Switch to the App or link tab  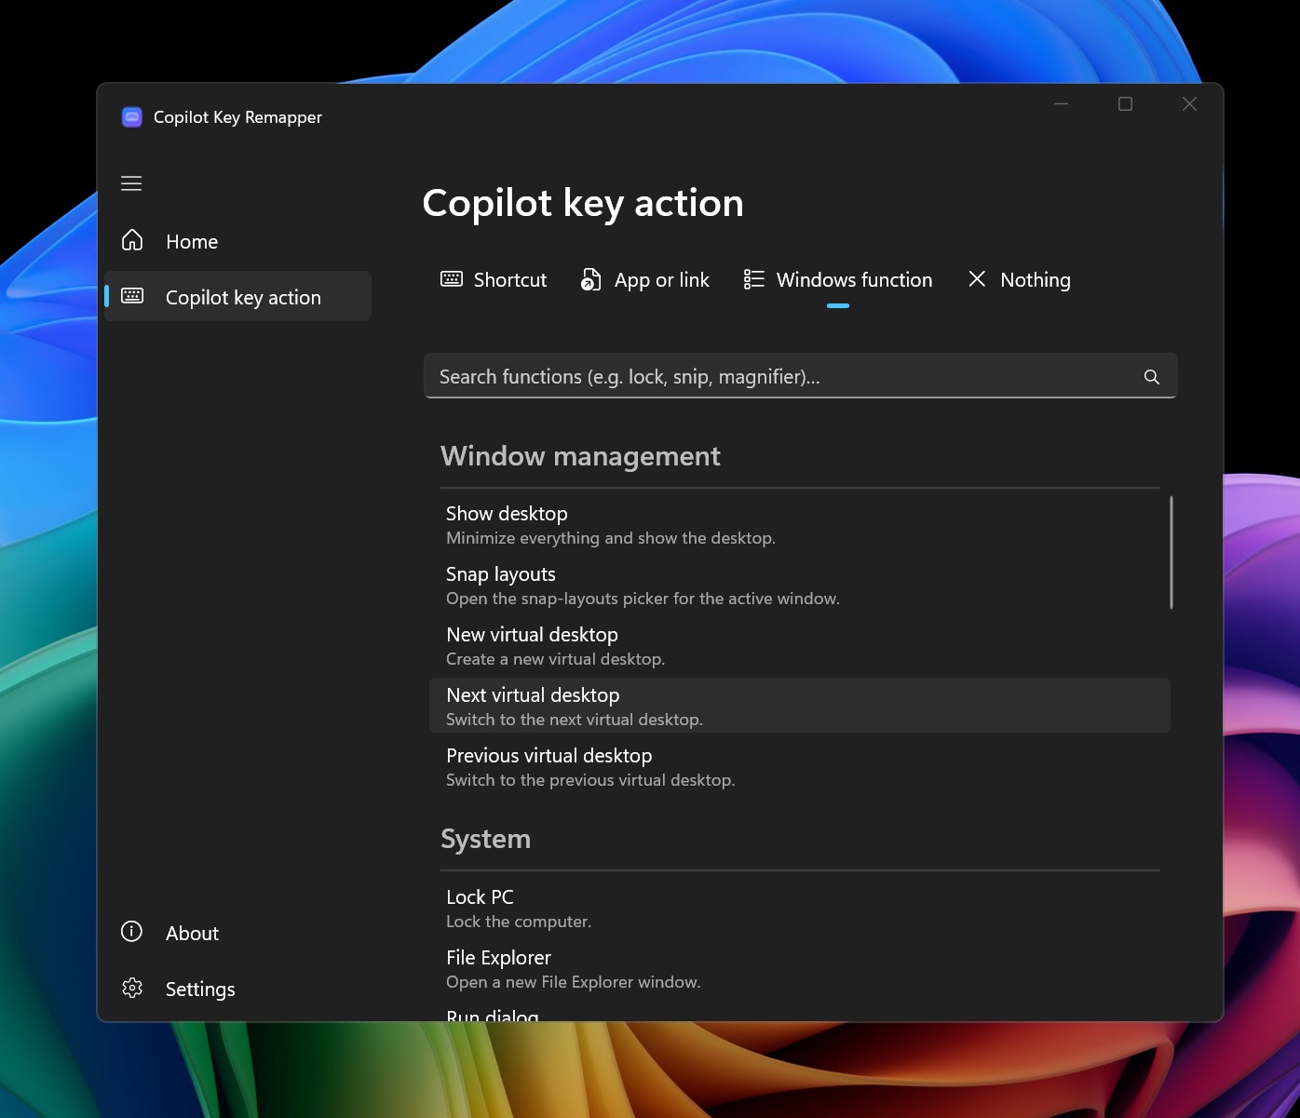coord(645,280)
